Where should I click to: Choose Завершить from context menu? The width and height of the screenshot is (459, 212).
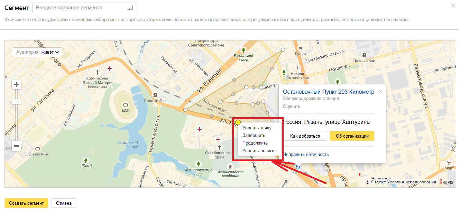pyautogui.click(x=254, y=136)
